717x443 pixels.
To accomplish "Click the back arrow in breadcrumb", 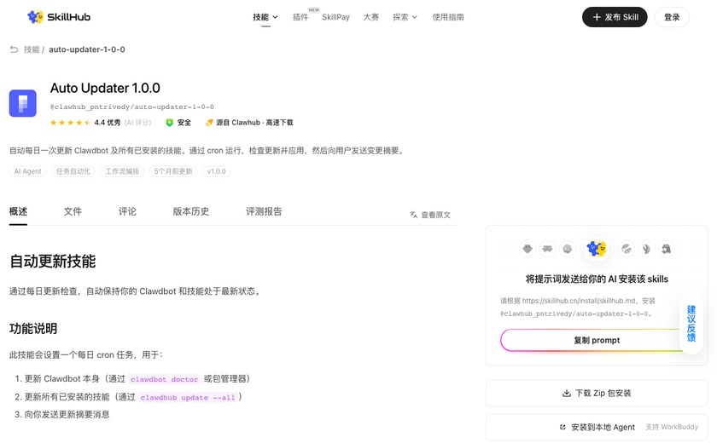I will [15, 49].
